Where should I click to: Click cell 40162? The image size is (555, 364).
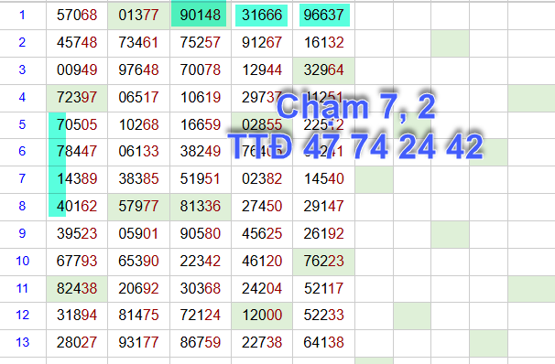(77, 207)
